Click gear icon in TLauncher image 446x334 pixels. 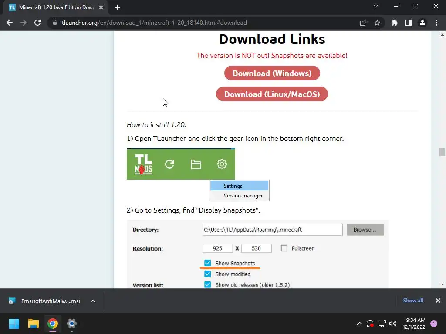click(222, 164)
